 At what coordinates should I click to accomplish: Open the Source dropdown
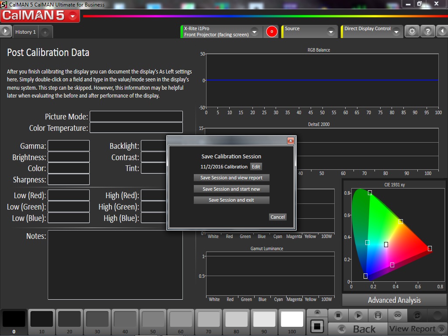point(331,32)
